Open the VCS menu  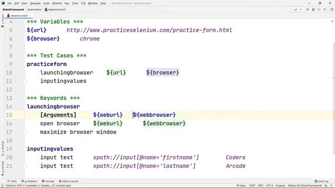tap(83, 4)
